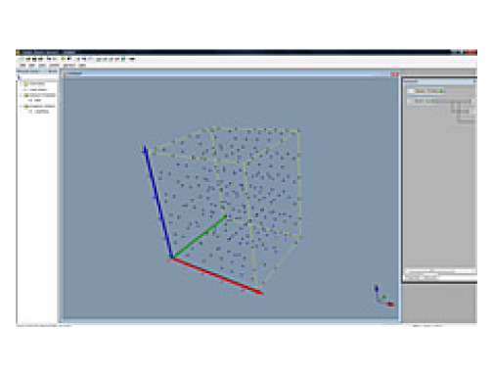Click the yellow application icon in title bar
This screenshot has height=376, width=493.
pos(19,52)
